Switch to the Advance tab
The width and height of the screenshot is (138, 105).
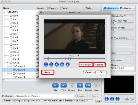pyautogui.click(x=127, y=8)
